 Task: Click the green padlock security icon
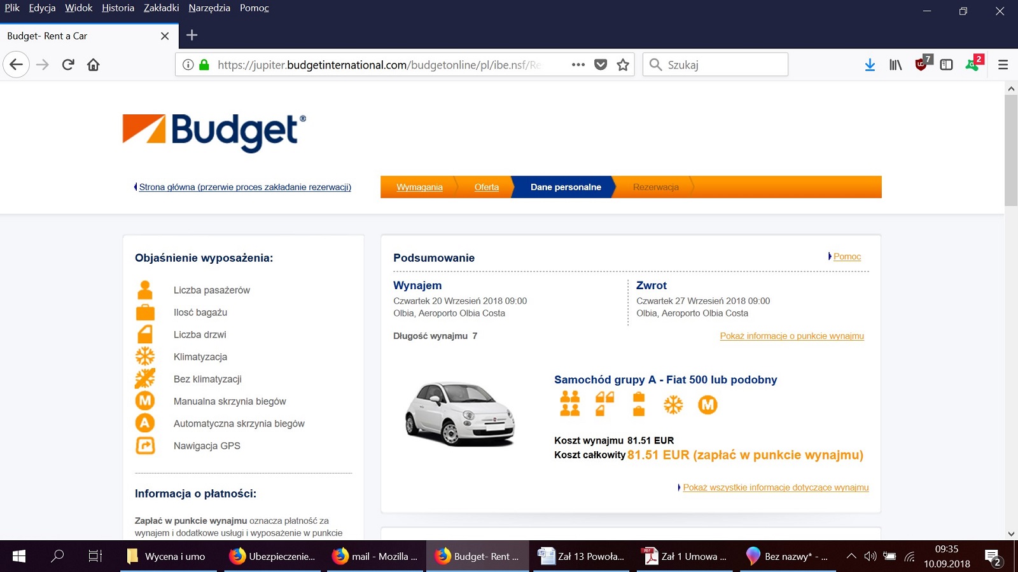point(204,65)
